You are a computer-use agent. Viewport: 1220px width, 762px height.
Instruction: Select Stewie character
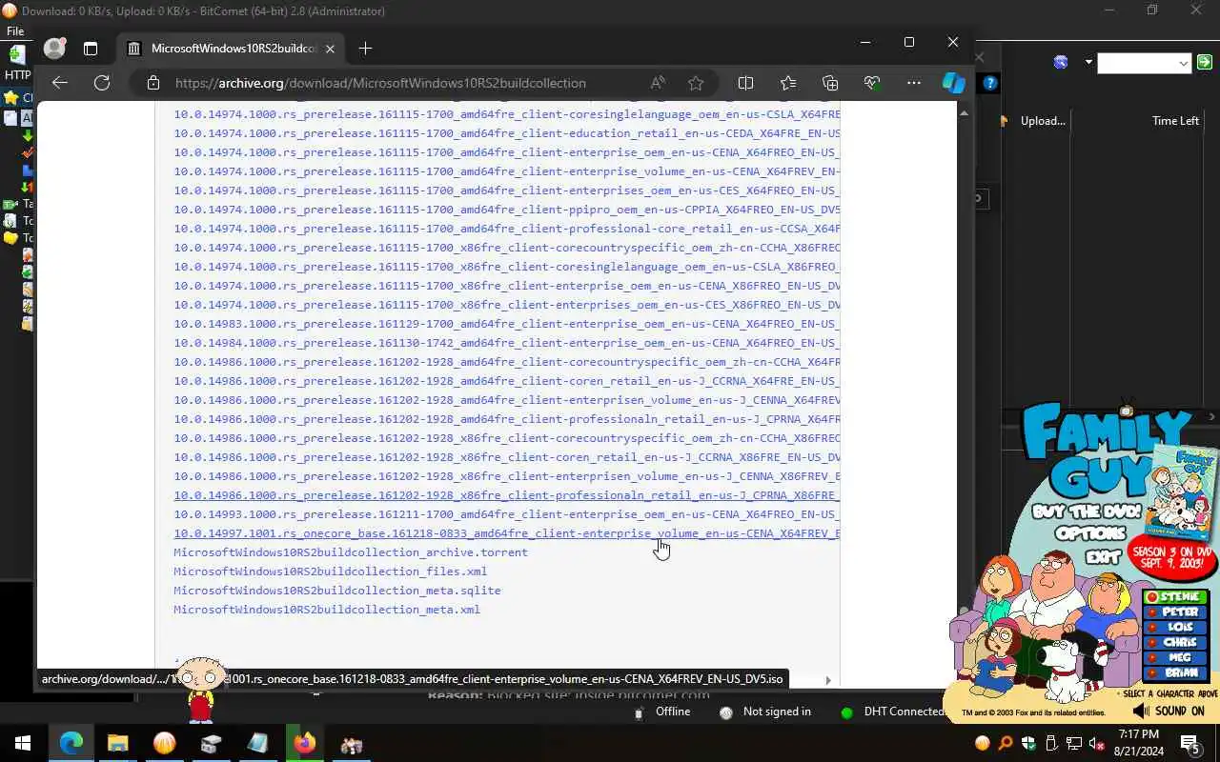click(x=1174, y=597)
